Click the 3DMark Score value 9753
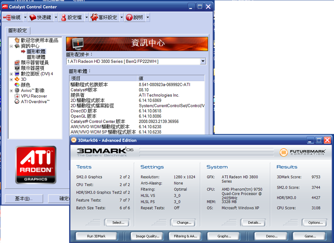Viewport: 334px width, 243px height. (316, 177)
